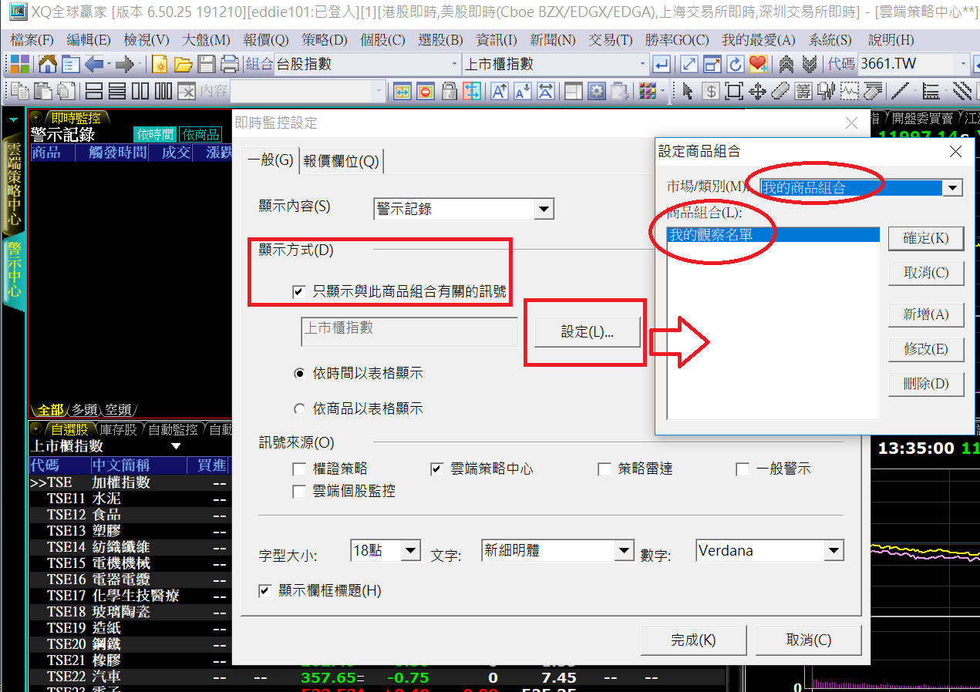Open the 策略(D) menu
This screenshot has width=980, height=692.
[324, 40]
